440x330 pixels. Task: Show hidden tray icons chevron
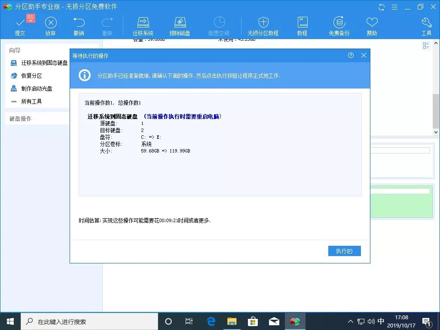351,321
